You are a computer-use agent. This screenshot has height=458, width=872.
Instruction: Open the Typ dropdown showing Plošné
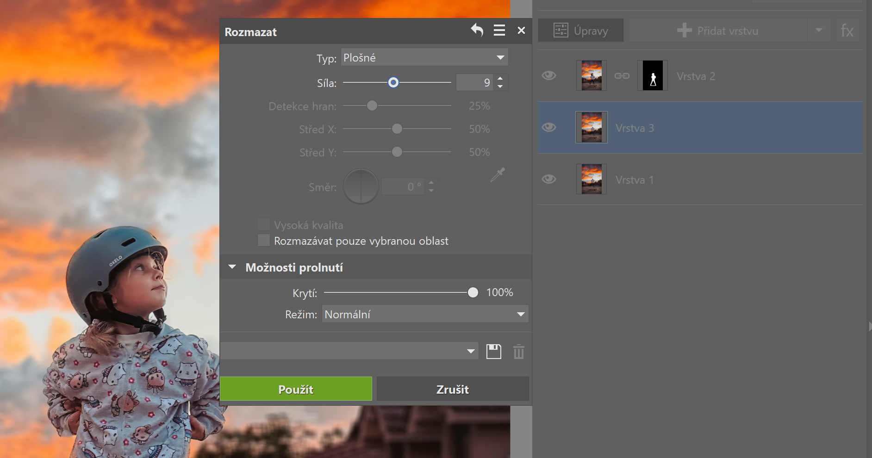tap(424, 57)
